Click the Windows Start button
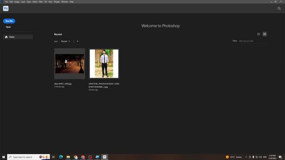The image size is (285, 160). (4, 157)
